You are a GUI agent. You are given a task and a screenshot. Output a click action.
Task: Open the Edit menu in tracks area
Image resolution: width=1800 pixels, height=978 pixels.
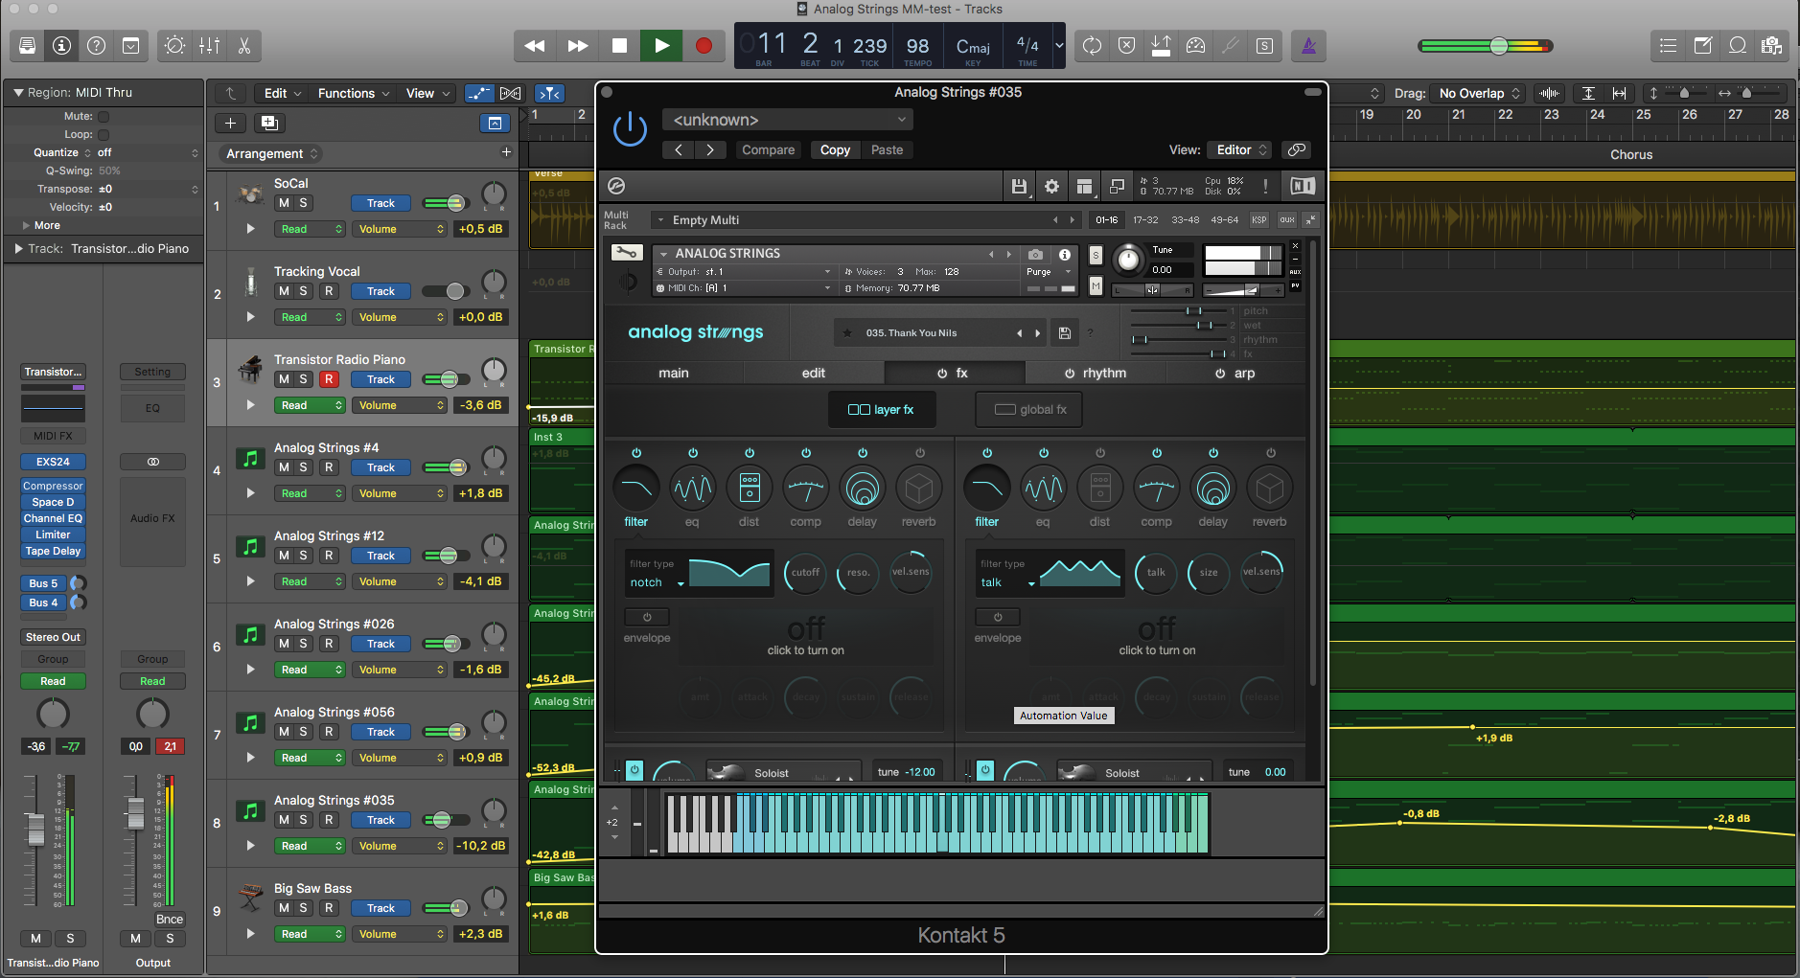pos(282,93)
